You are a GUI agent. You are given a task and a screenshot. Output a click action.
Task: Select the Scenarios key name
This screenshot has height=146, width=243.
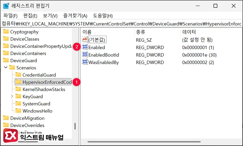[26, 68]
